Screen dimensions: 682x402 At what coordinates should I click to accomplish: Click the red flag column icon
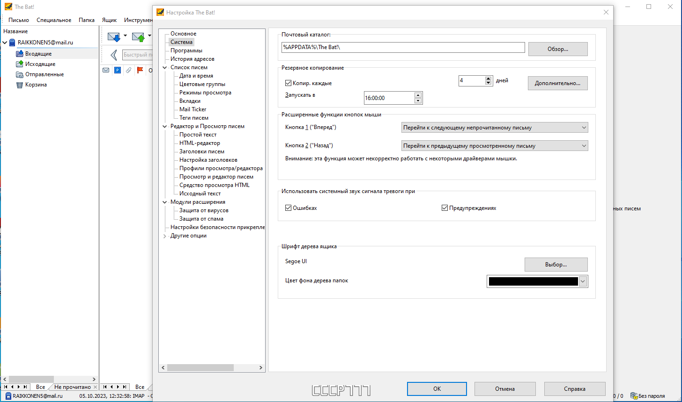140,71
